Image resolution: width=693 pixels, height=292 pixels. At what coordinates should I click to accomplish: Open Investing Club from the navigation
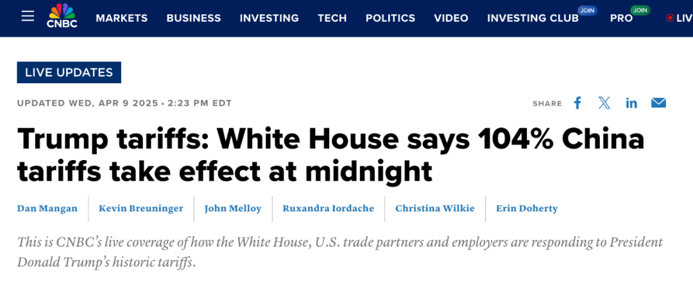[533, 18]
